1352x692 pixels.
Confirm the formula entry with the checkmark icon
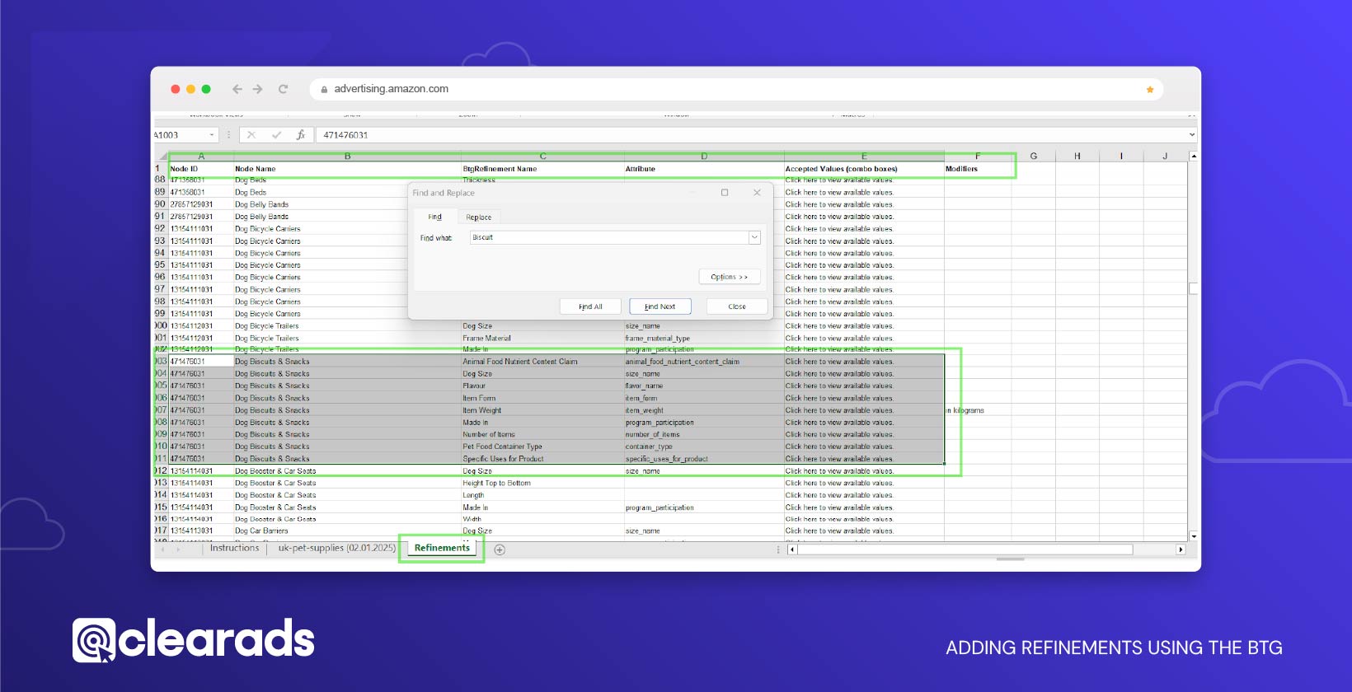point(276,135)
